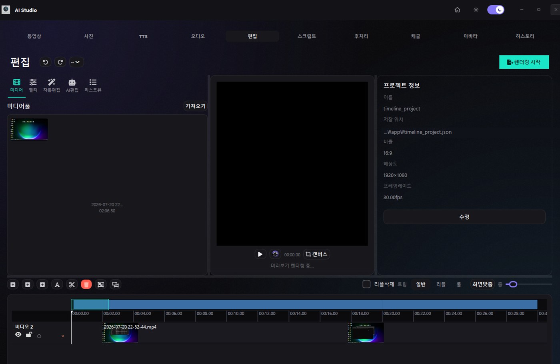
Task: Click the 화면맞춤 fit-to-screen button
Action: pos(482,284)
